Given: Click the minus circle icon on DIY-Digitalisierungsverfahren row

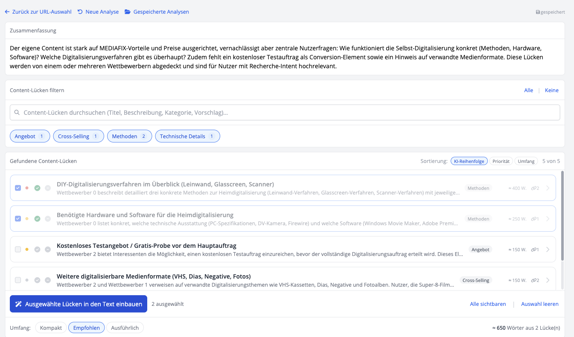Looking at the screenshot, I should click(x=48, y=188).
